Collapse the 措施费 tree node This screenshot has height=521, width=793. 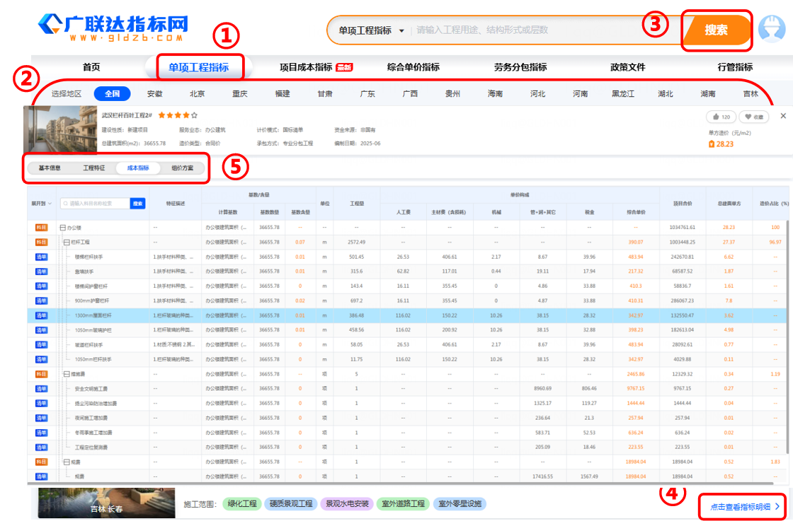coord(67,374)
